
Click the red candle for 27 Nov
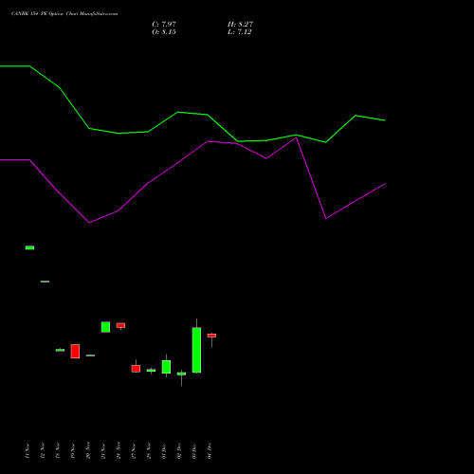[136, 369]
